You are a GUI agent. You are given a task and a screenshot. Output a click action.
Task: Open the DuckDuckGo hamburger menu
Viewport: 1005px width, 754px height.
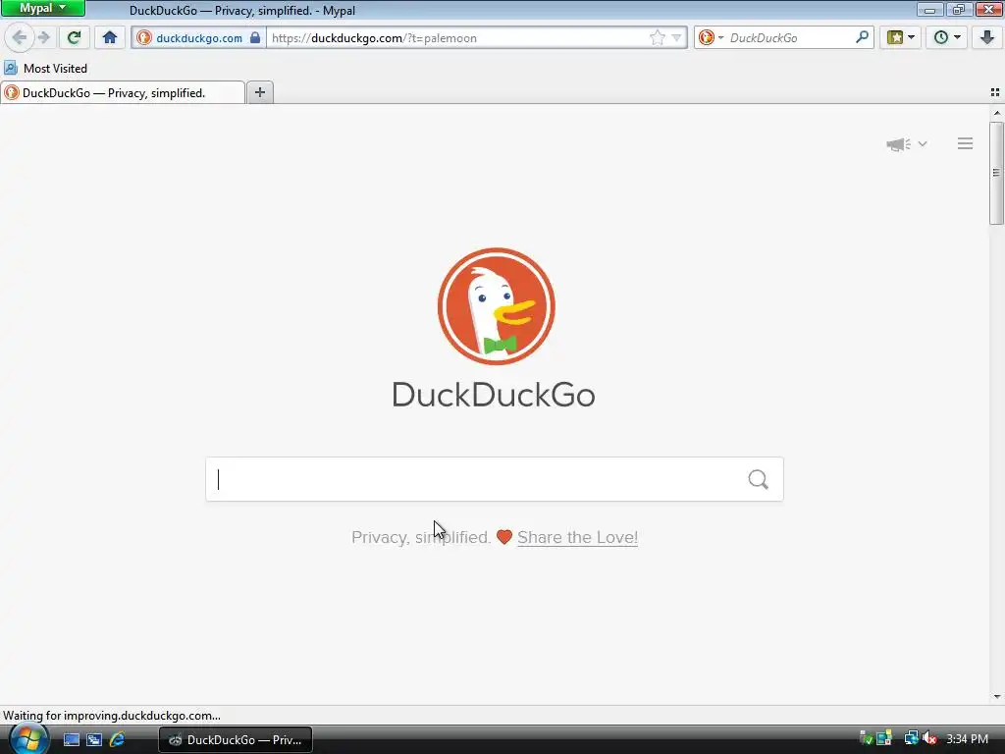pos(966,143)
